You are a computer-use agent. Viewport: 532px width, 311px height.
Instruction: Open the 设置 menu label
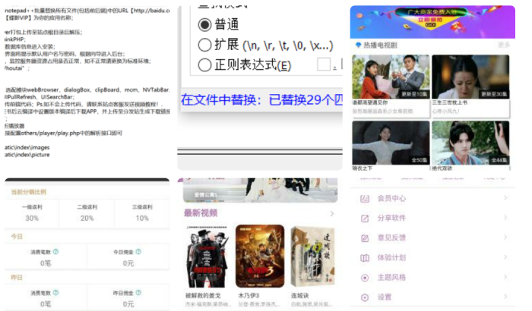385,297
